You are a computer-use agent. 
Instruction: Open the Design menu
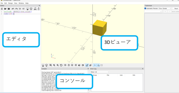point(11,3)
